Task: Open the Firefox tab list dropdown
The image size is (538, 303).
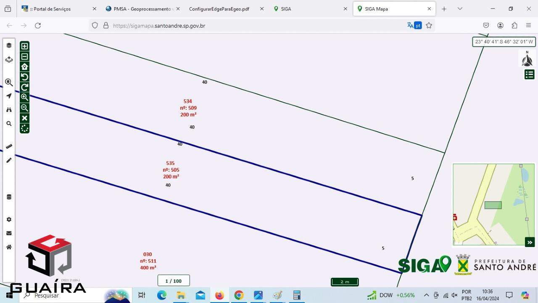Action: click(x=460, y=9)
